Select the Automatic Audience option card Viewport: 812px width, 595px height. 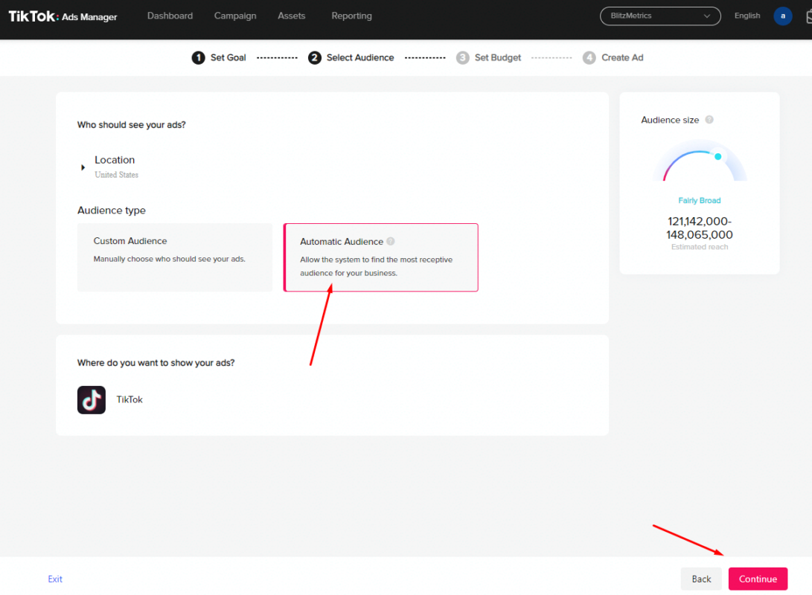380,257
